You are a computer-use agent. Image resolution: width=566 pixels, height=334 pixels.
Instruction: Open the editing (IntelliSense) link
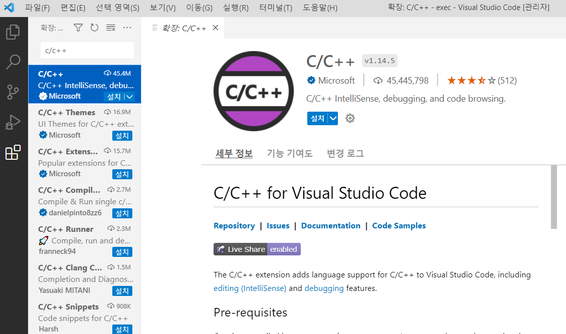coord(250,288)
